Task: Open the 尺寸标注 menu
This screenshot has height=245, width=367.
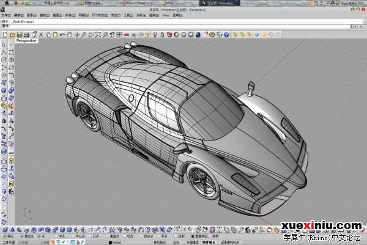Action: [x=100, y=15]
